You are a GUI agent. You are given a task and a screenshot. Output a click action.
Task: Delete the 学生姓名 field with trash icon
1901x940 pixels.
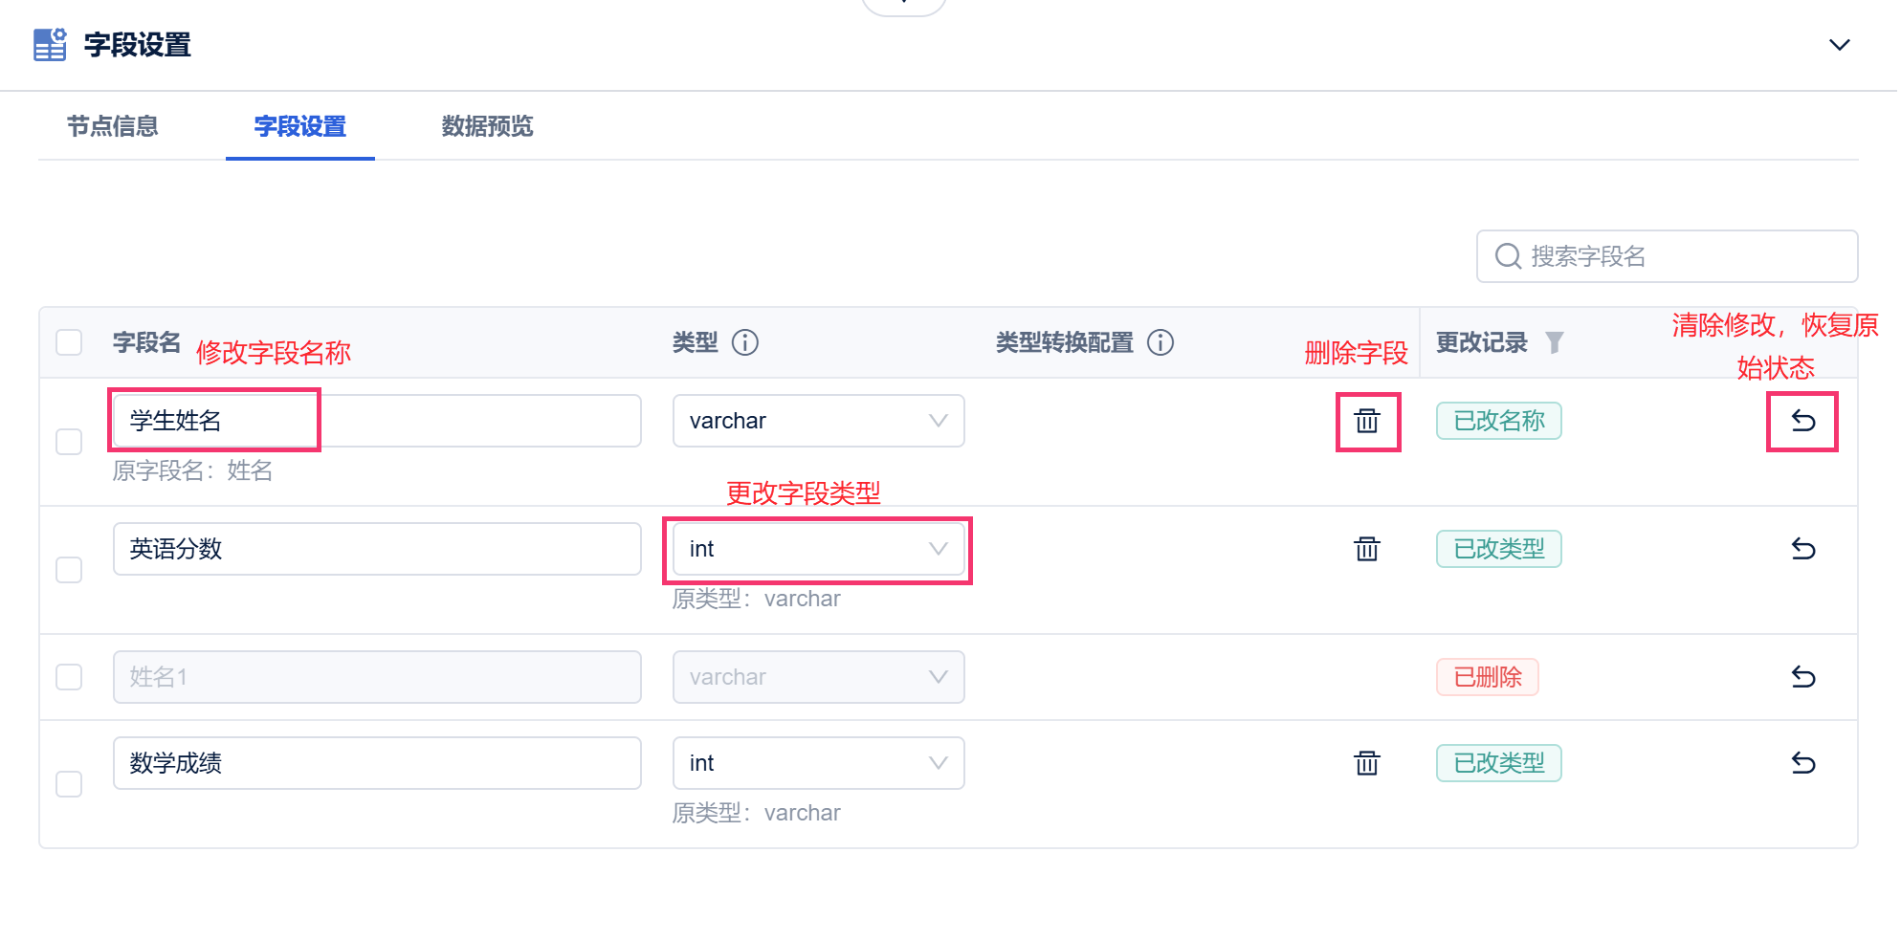[x=1367, y=421]
